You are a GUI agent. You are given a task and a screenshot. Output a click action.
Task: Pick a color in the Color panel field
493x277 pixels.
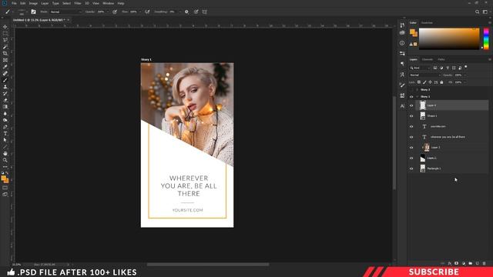pos(449,38)
